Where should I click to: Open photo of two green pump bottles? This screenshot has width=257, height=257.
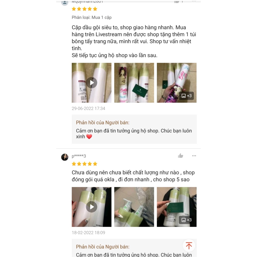point(134,207)
